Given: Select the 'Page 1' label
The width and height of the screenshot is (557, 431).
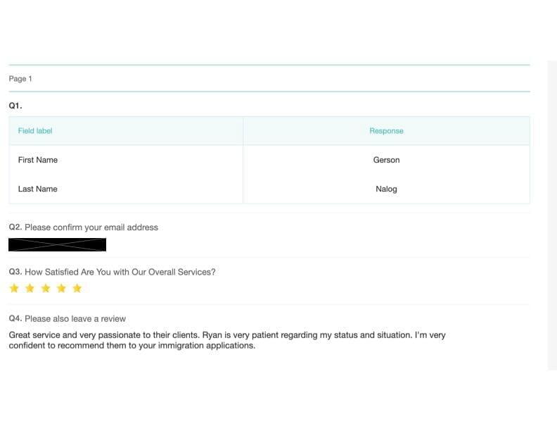Looking at the screenshot, I should point(20,79).
